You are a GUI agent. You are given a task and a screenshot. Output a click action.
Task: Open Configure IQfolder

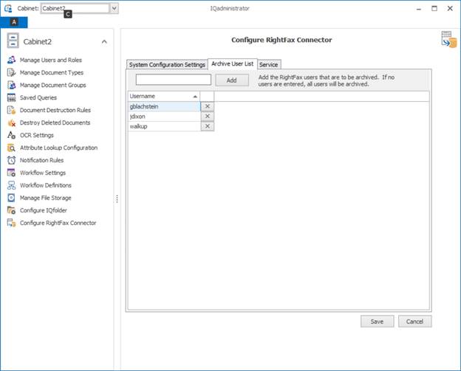pyautogui.click(x=44, y=210)
